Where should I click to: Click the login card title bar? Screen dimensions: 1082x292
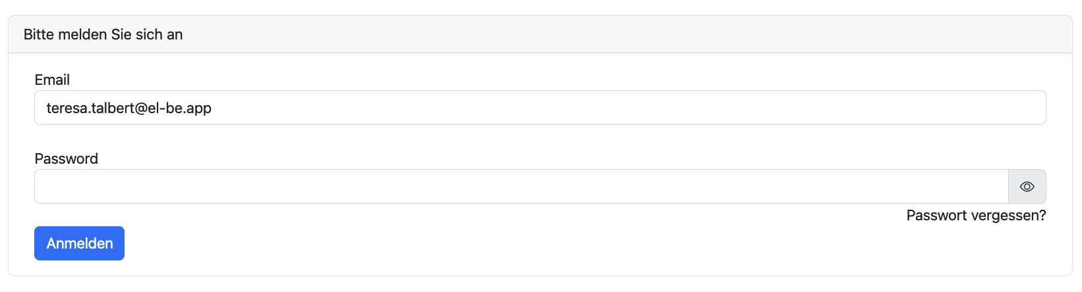539,35
